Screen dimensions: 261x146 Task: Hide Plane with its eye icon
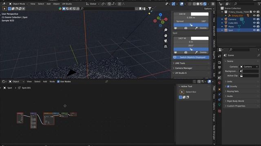click(254, 26)
